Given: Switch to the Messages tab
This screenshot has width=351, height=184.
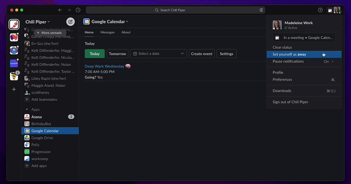Looking at the screenshot, I should point(107,32).
